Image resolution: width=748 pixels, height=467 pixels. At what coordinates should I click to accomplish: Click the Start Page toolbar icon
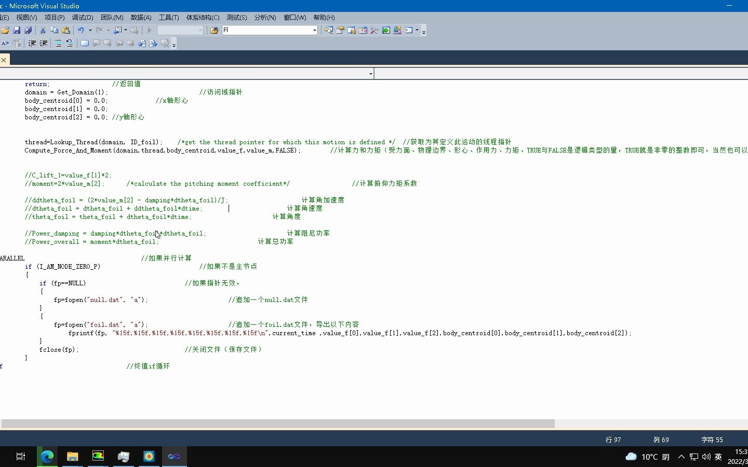point(386,30)
